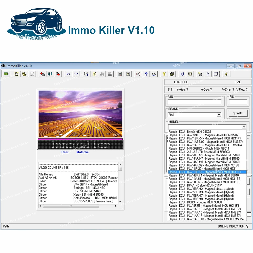Choose 2.3, 2.8 JTD Bosch 5P08C3

(207, 152)
